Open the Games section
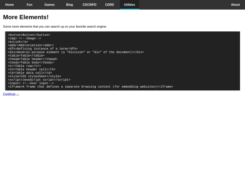 pyautogui.click(x=49, y=5)
